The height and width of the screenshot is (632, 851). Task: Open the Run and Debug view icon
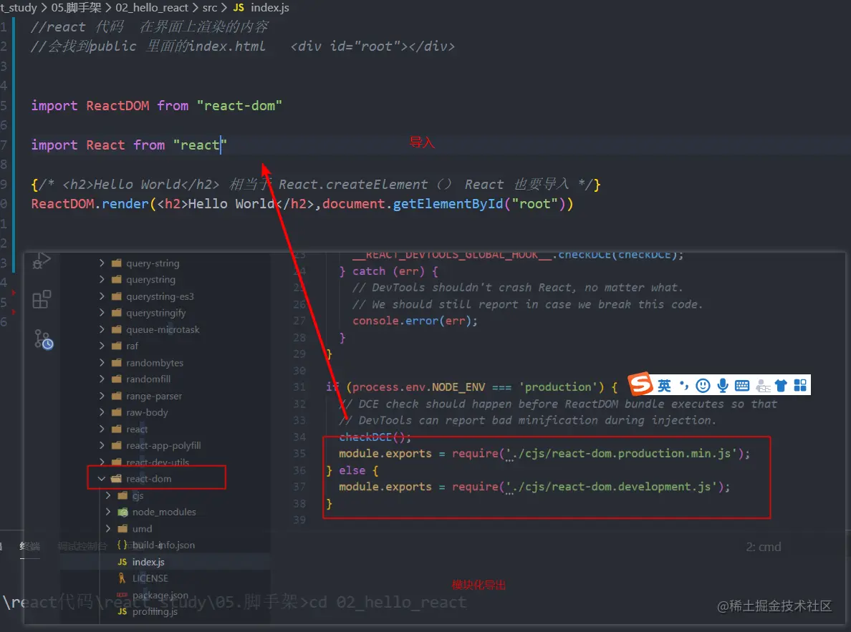coord(42,261)
